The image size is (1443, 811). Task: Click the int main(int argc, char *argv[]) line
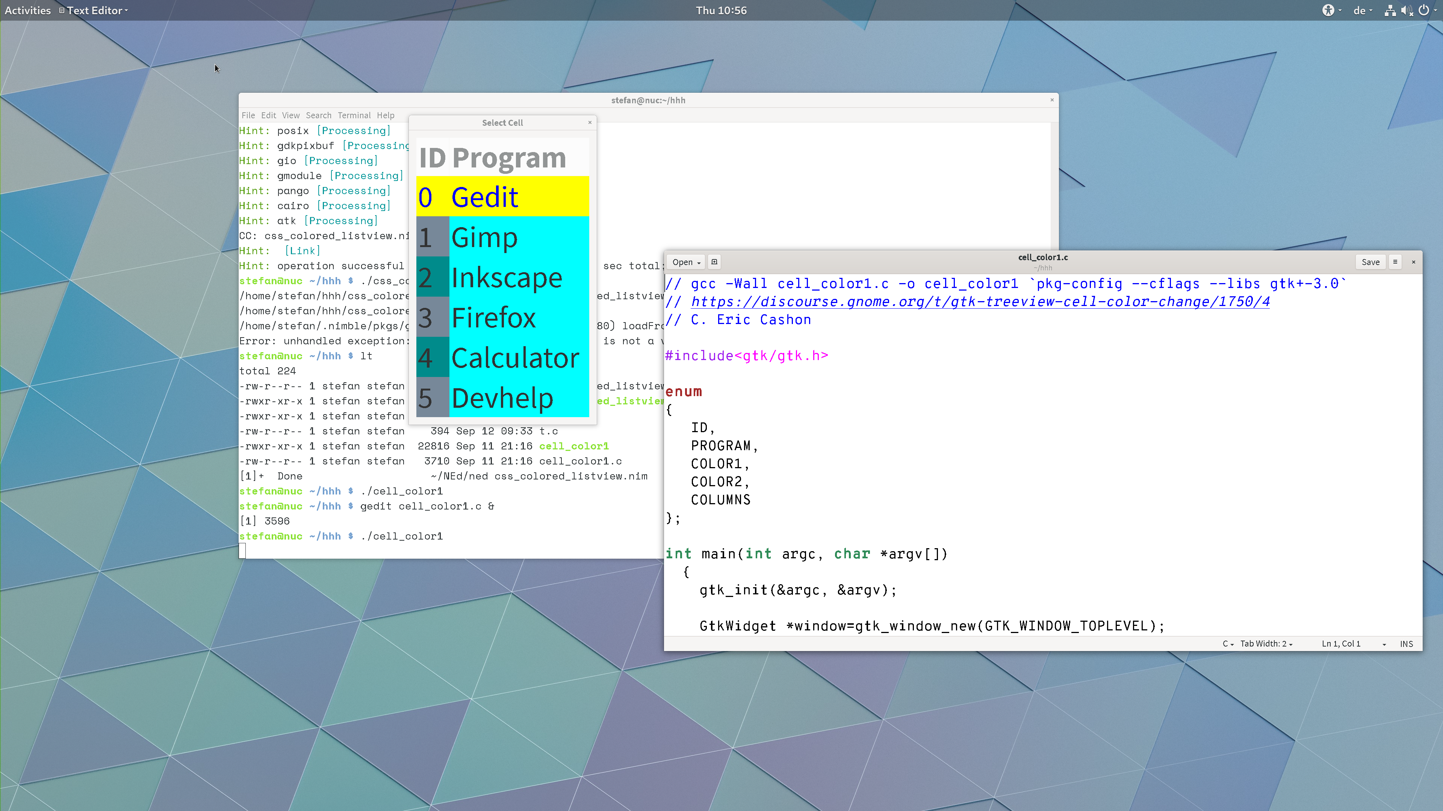pos(806,554)
